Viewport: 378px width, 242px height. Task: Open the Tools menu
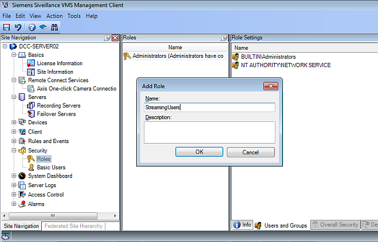[74, 16]
